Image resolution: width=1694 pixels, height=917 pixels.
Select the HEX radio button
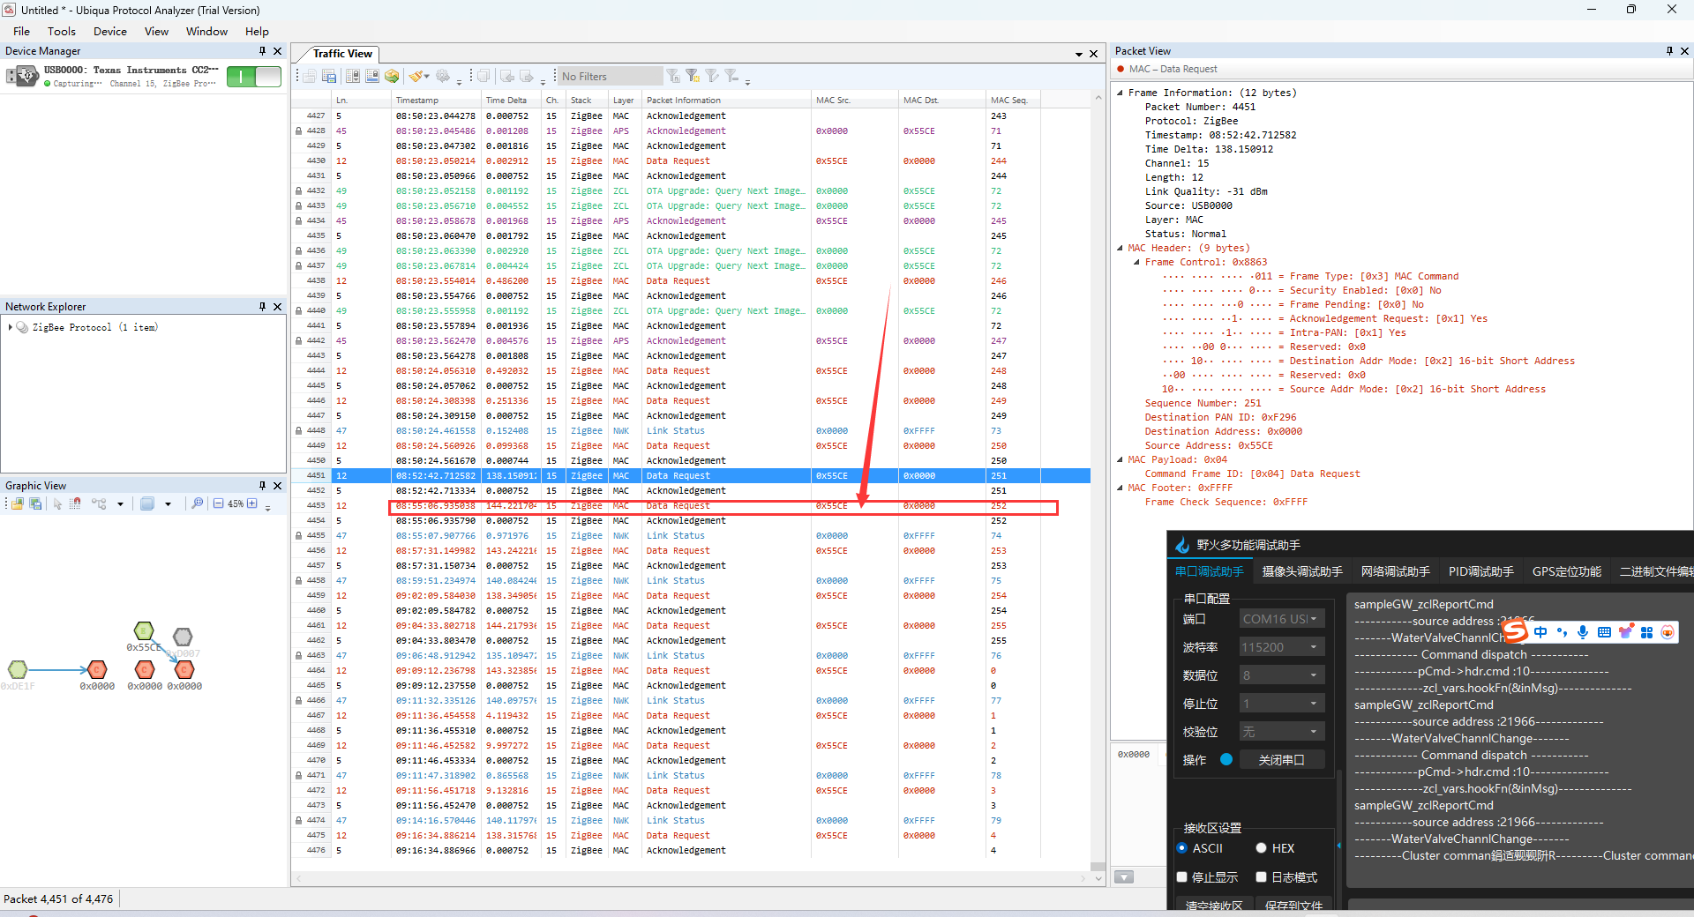pos(1262,848)
